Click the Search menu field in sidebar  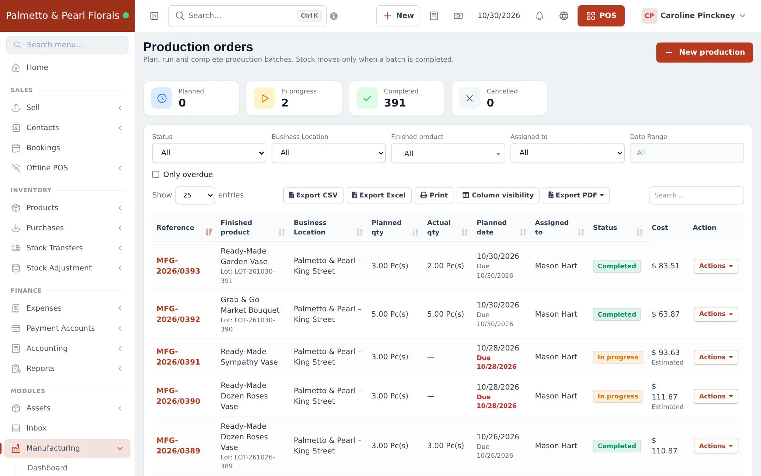(67, 45)
